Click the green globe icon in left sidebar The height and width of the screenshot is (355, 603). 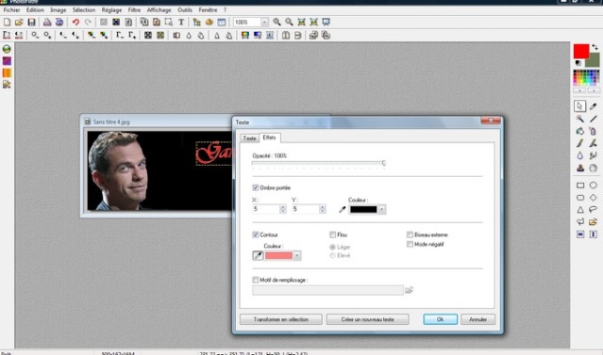click(x=7, y=49)
